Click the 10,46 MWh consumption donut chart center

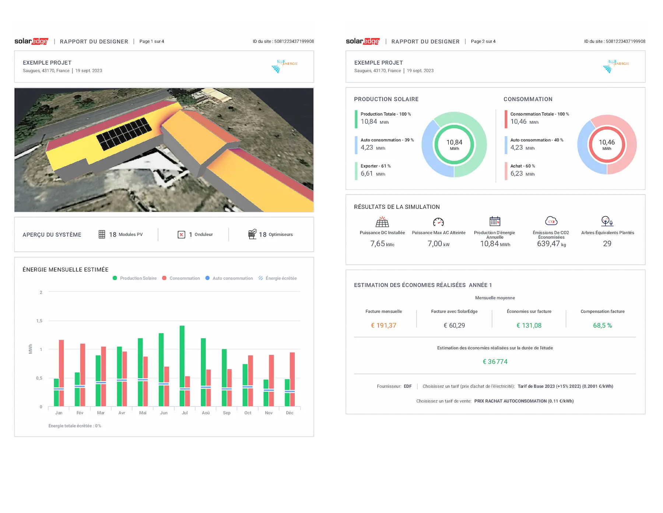pos(607,145)
